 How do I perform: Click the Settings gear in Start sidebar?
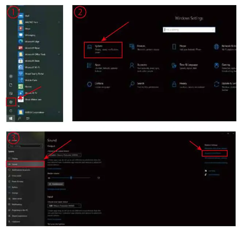tap(11, 102)
